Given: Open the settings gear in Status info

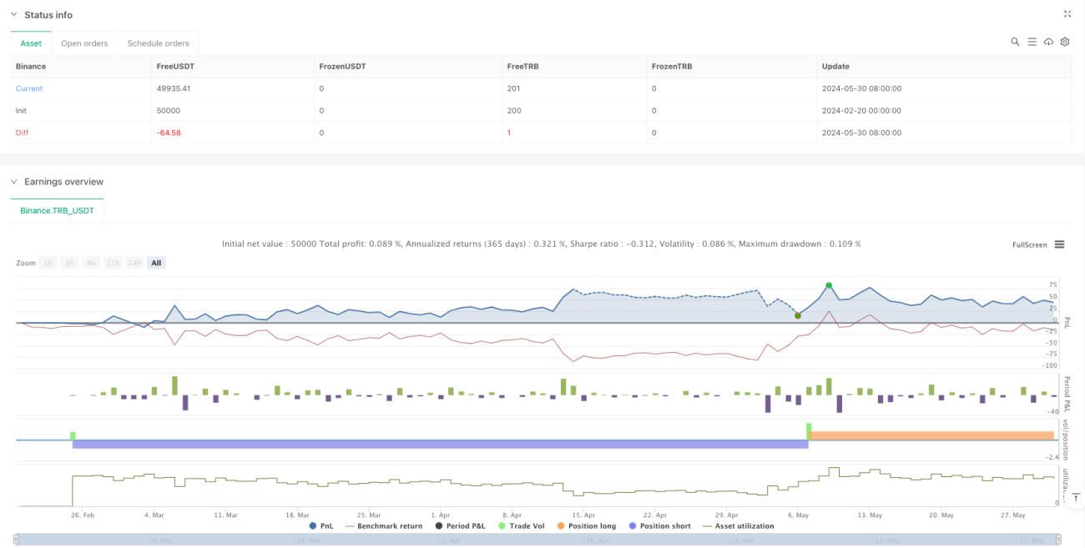Looking at the screenshot, I should pos(1065,42).
